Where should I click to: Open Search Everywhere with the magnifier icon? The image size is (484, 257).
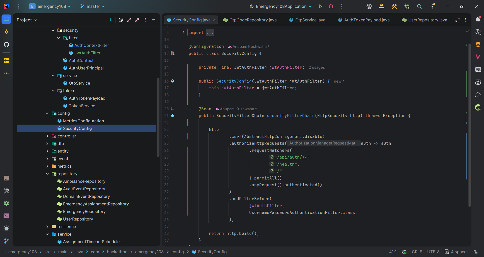[x=419, y=6]
